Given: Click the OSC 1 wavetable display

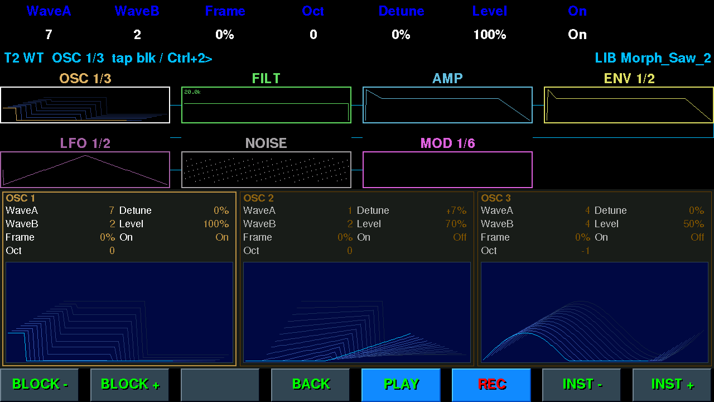Looking at the screenshot, I should 119,312.
